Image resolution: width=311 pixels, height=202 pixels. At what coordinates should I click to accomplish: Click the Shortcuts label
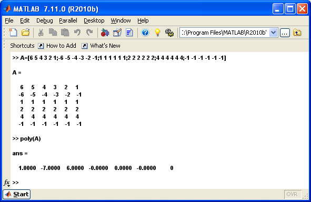click(x=22, y=46)
